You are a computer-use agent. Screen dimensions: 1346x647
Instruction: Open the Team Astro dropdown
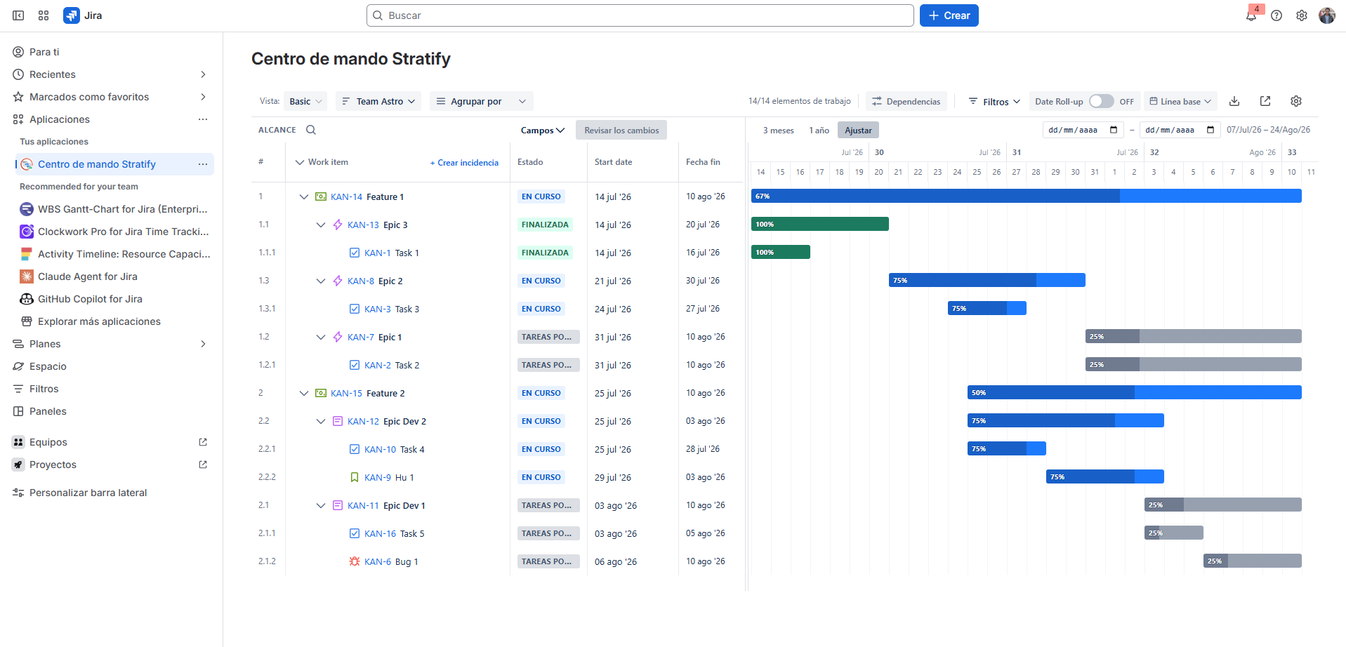click(378, 101)
